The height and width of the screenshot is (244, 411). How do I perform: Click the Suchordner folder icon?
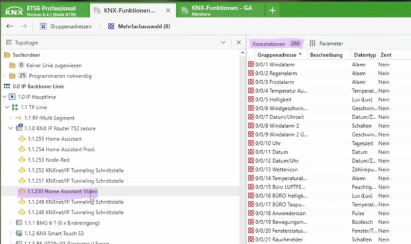coord(7,55)
